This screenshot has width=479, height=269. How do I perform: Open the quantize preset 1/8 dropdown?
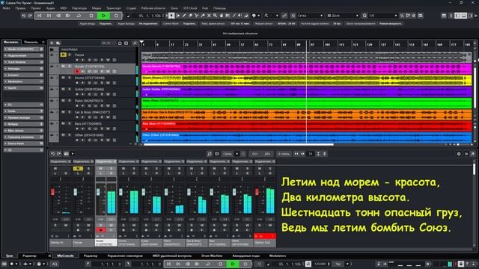[382, 16]
